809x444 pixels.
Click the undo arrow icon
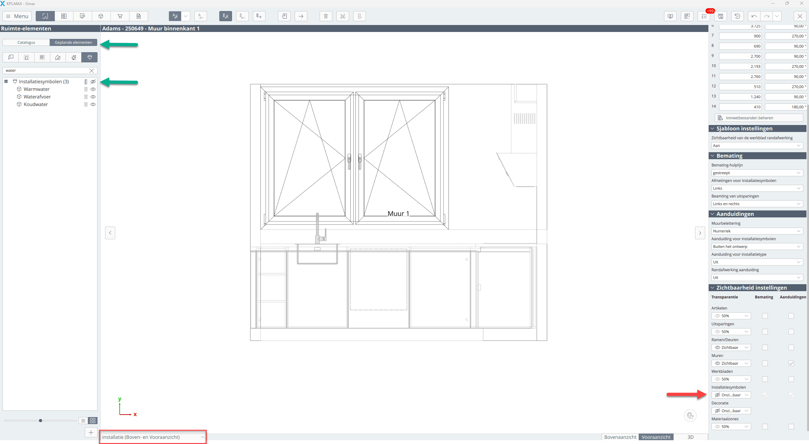click(x=754, y=16)
